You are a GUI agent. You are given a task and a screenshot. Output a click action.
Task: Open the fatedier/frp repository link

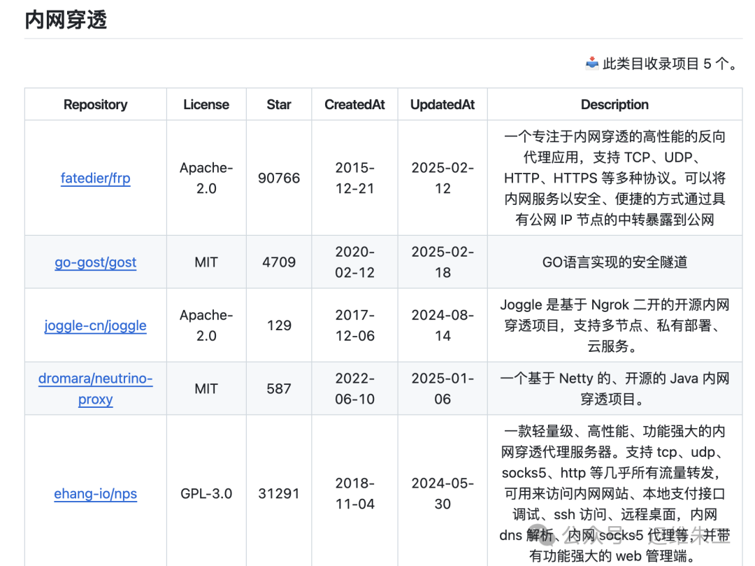(x=95, y=178)
